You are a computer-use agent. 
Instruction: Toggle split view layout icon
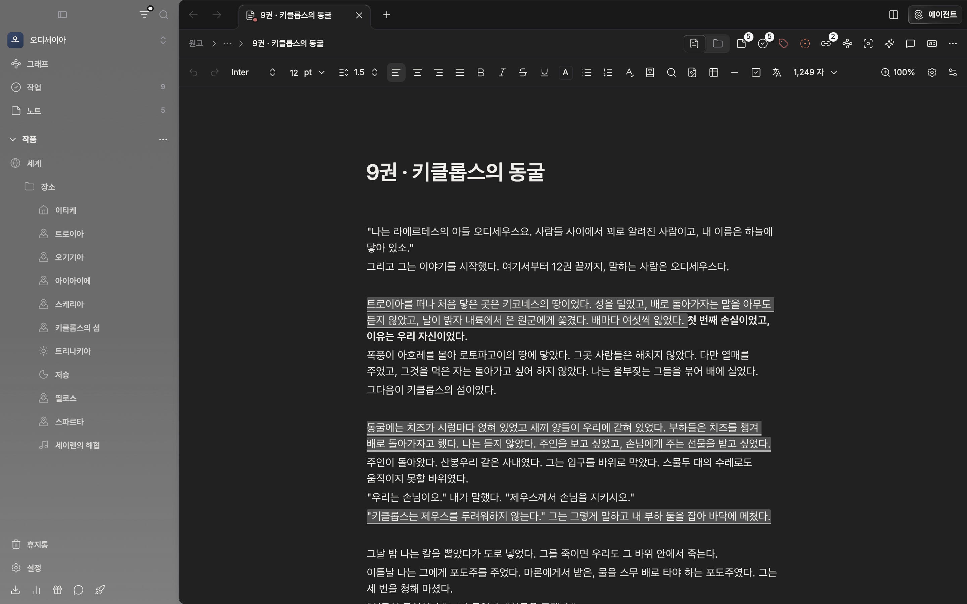coord(893,15)
